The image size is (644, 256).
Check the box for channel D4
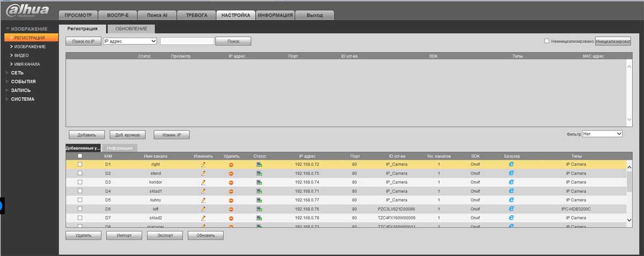click(x=80, y=191)
